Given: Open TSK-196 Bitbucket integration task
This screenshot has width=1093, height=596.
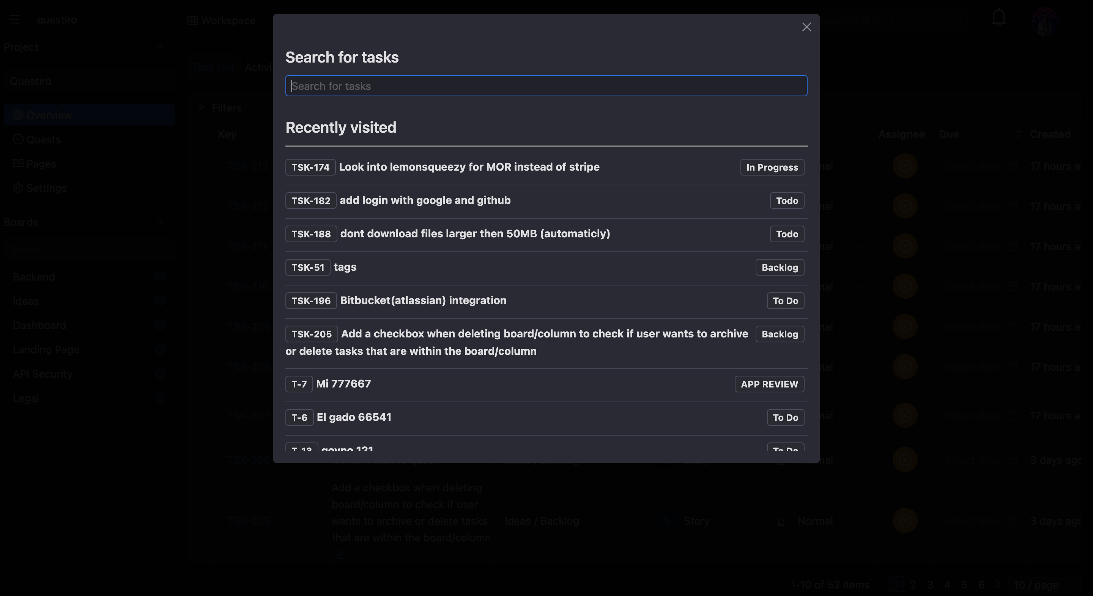Looking at the screenshot, I should 423,301.
